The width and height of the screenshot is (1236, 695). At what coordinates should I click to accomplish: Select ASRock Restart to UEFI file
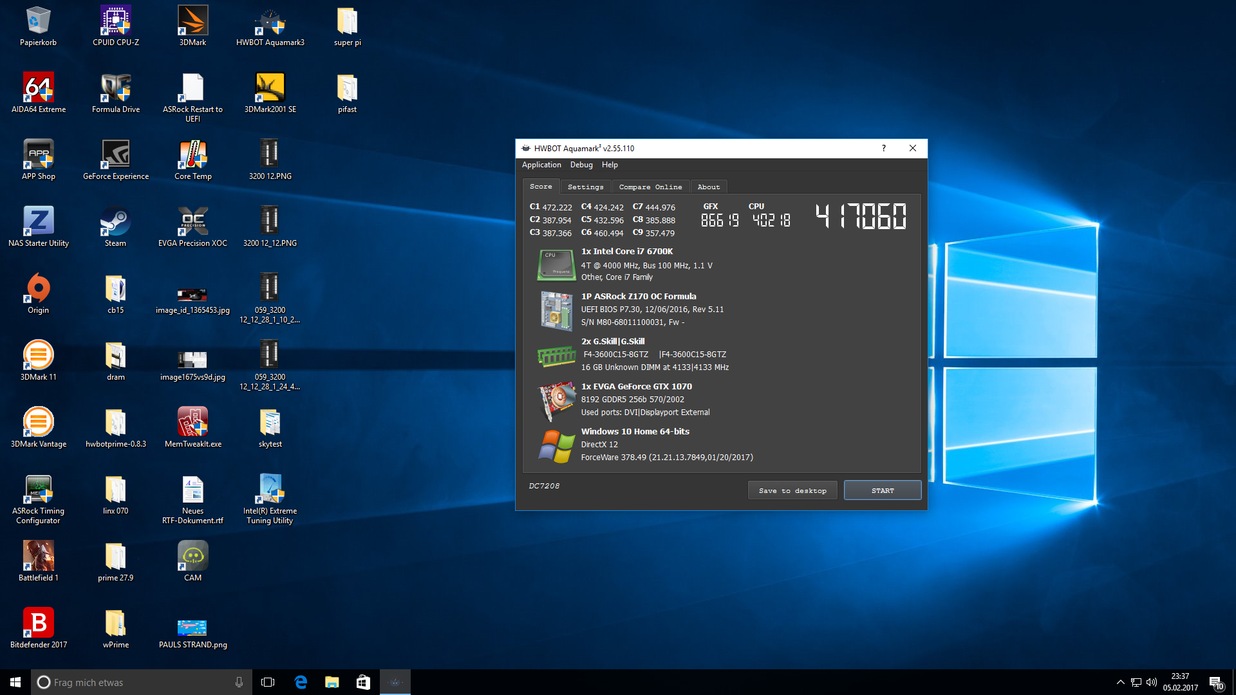[192, 98]
